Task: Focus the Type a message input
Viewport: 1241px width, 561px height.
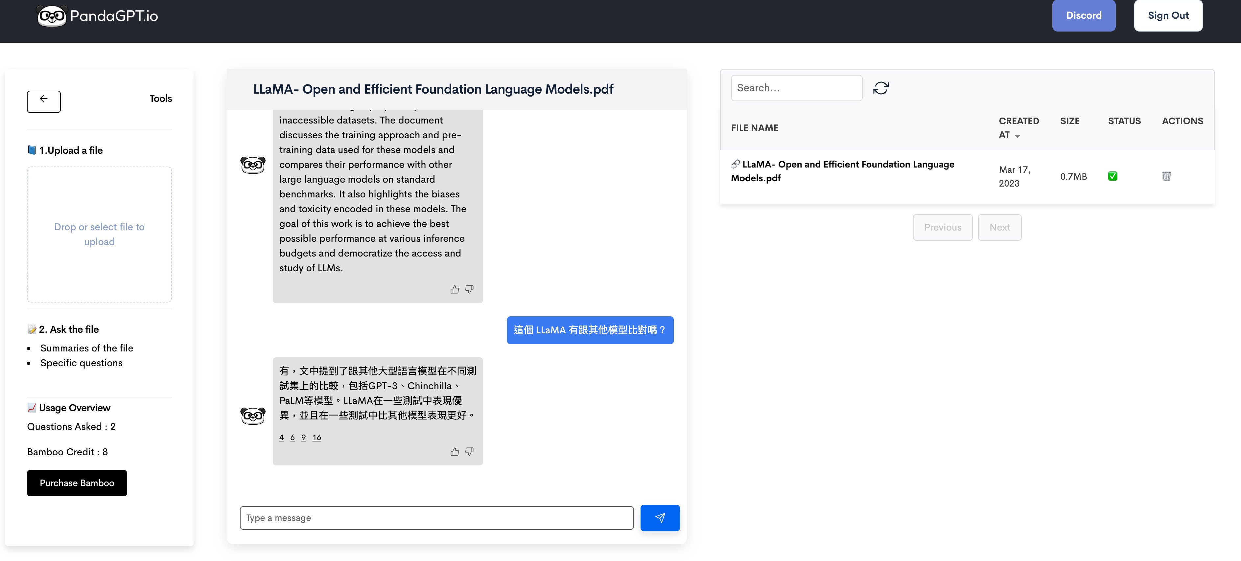Action: [x=436, y=518]
